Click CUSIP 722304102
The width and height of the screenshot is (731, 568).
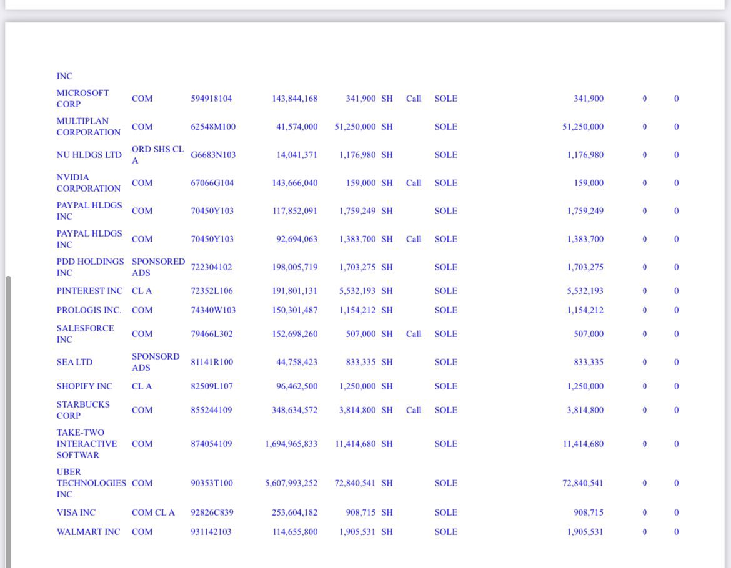pyautogui.click(x=211, y=267)
